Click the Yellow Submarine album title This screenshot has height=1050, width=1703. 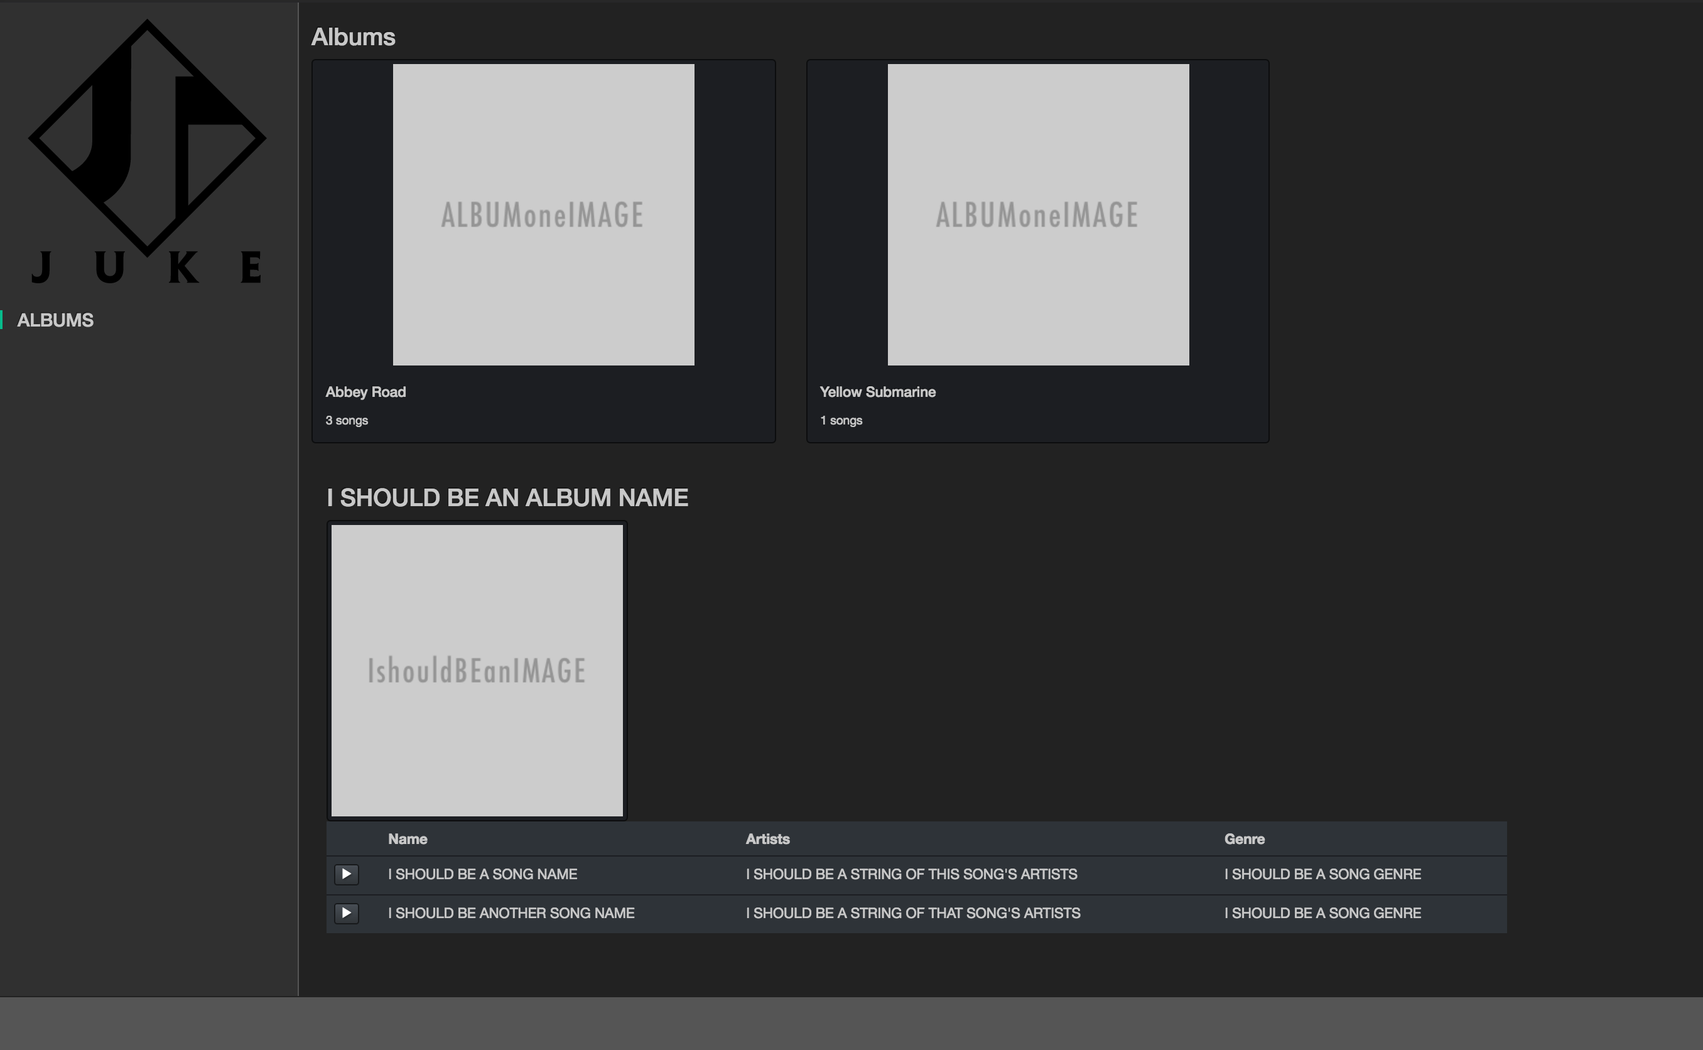coord(877,392)
